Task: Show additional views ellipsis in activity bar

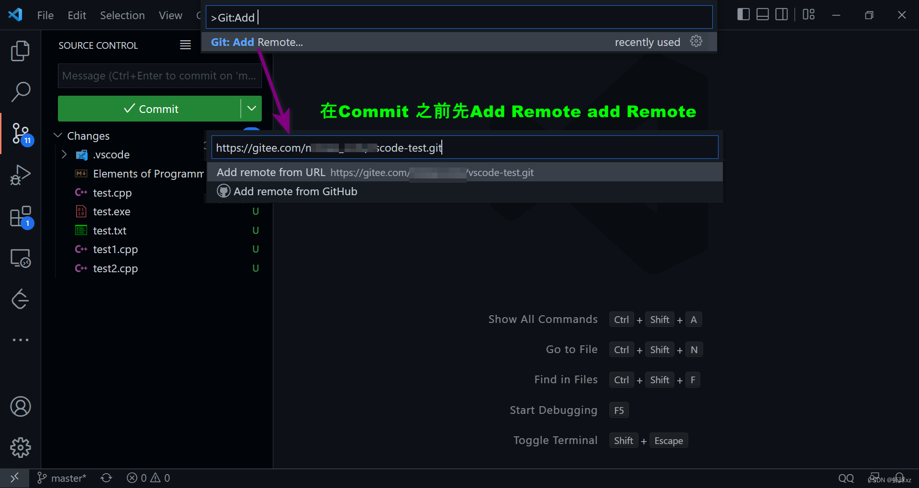Action: (x=20, y=340)
